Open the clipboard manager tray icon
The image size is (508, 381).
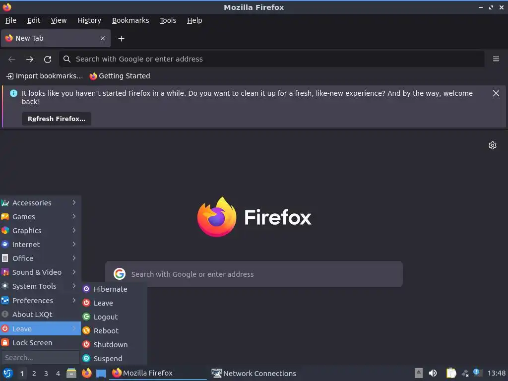[x=451, y=373]
